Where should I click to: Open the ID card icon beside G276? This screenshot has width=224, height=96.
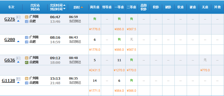click(18, 17)
